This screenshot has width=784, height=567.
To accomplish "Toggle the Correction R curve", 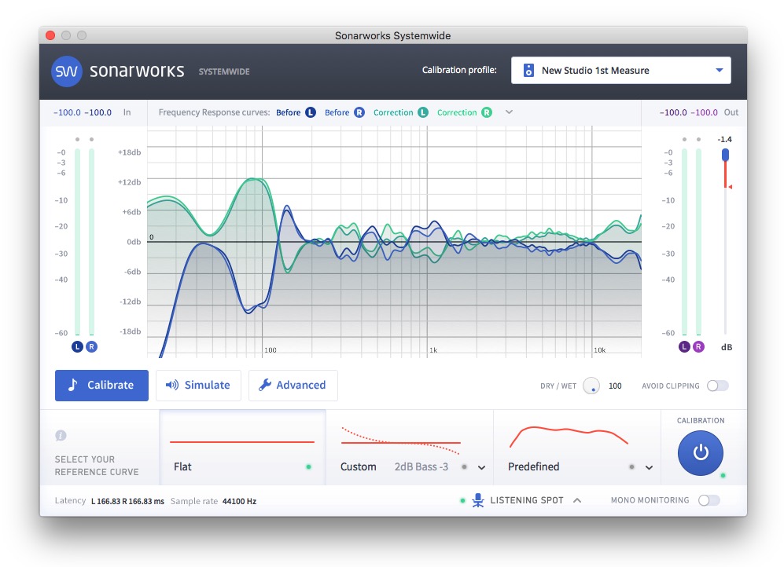I will [x=465, y=112].
